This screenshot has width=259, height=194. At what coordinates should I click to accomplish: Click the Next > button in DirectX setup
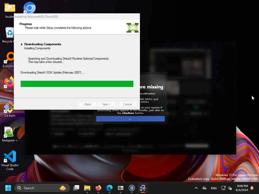pos(106,104)
